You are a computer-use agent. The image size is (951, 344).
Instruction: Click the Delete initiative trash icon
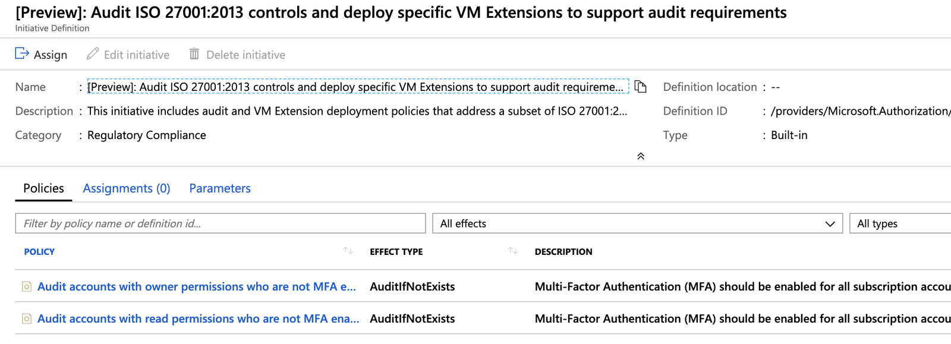pyautogui.click(x=194, y=54)
